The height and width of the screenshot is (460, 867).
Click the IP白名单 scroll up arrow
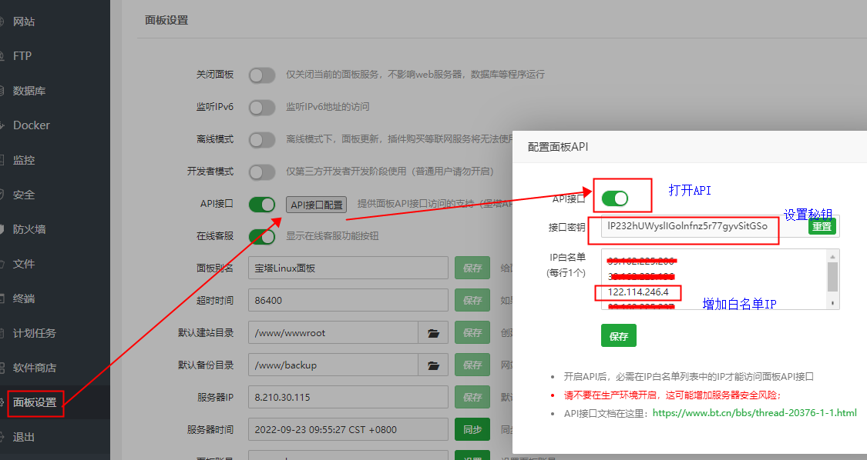[833, 256]
